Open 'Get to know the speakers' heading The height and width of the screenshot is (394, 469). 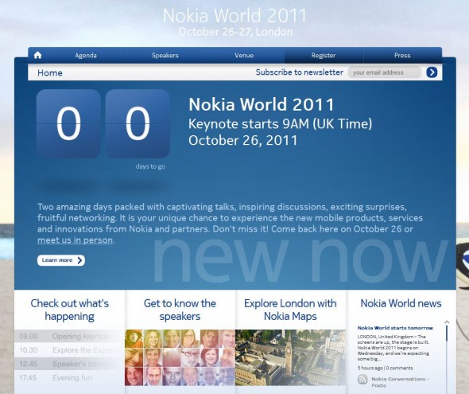click(x=180, y=310)
